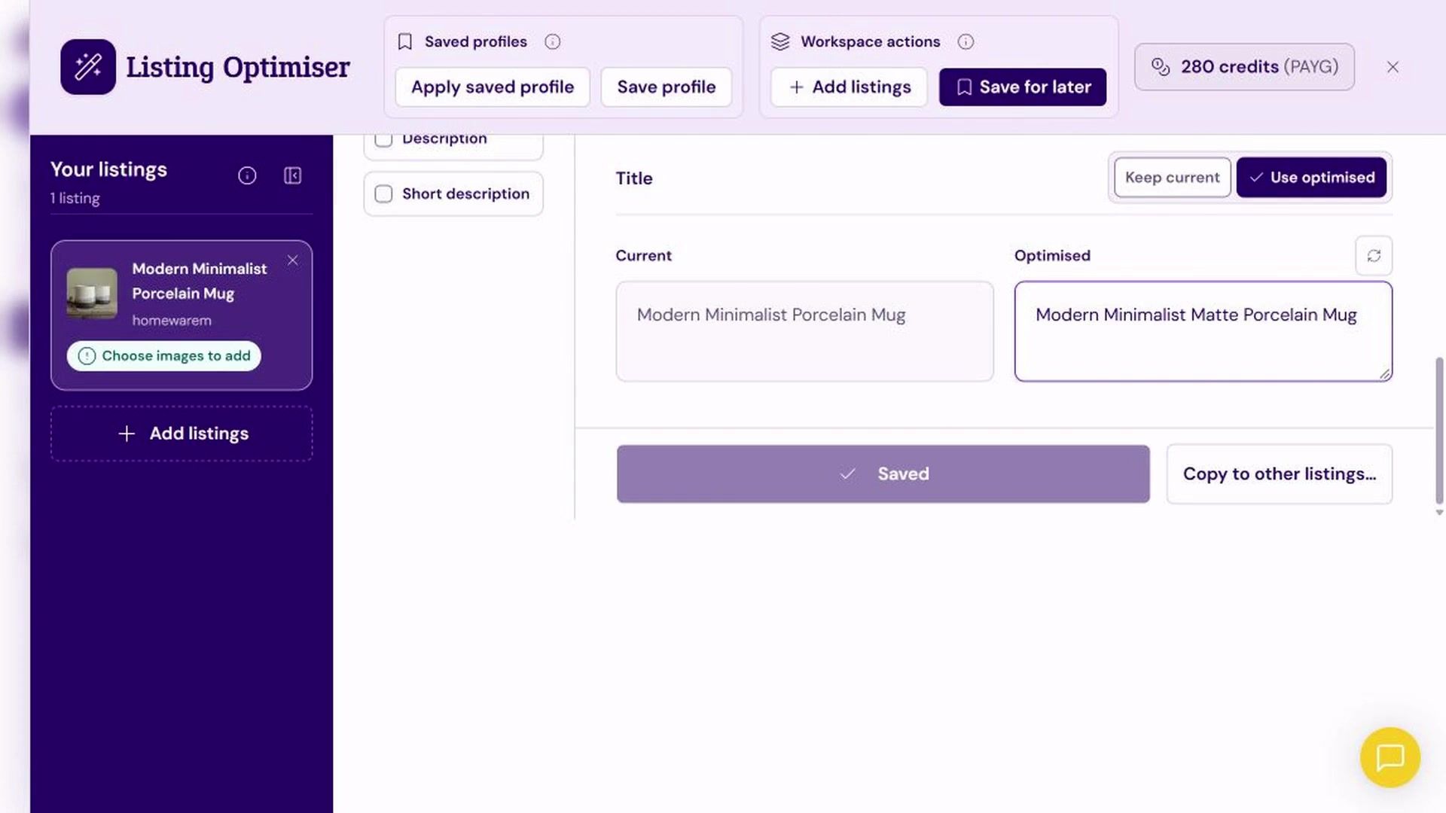Viewport: 1446px width, 813px height.
Task: Click Your listings info icon
Action: [247, 176]
